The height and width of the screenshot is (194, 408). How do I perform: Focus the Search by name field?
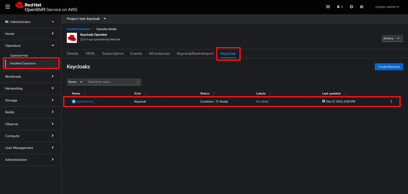click(113, 82)
